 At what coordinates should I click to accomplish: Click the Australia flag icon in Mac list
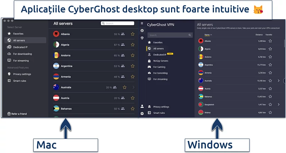click(x=56, y=87)
